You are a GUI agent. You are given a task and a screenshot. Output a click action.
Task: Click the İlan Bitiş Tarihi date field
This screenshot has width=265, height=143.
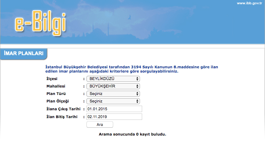tap(114, 117)
